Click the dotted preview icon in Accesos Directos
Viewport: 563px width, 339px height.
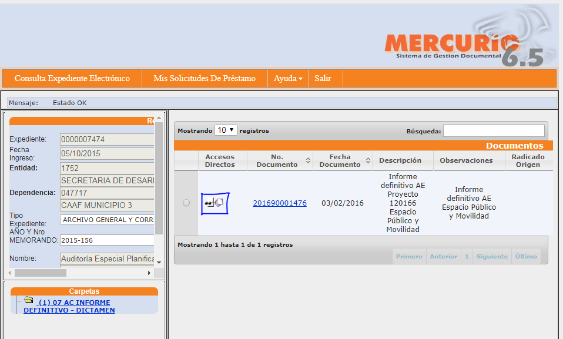tap(209, 203)
